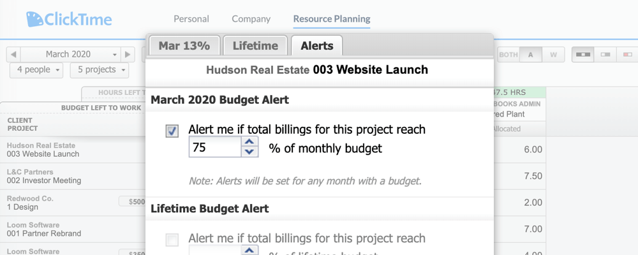The width and height of the screenshot is (638, 255).
Task: Click the monthly budget percentage field
Action: tap(215, 149)
